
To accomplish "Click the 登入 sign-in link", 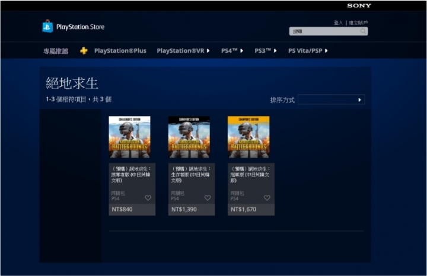I will [338, 23].
